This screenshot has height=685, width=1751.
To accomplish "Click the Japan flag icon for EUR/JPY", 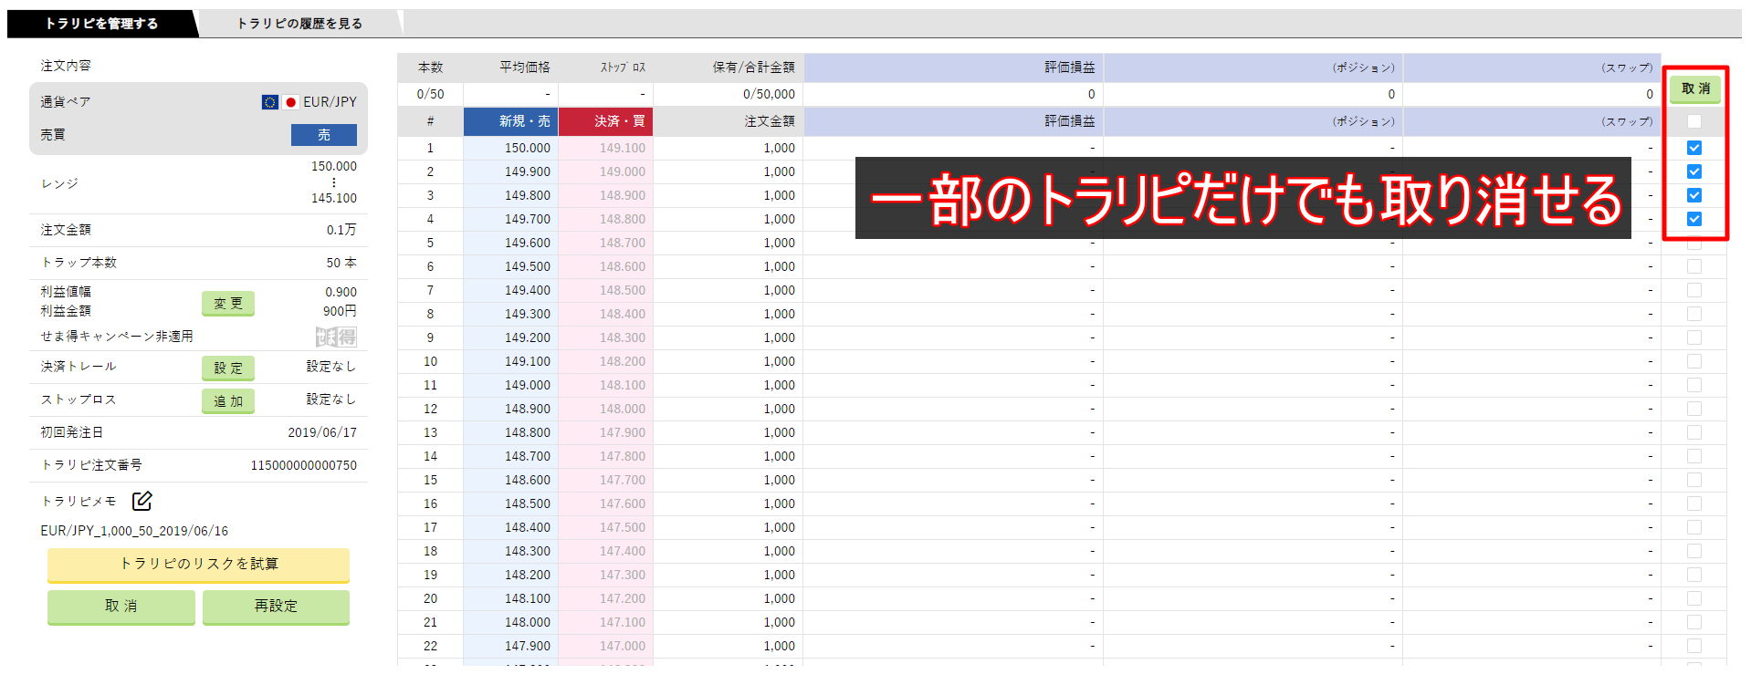I will point(290,102).
